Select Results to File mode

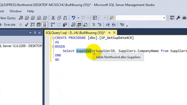click(85, 24)
